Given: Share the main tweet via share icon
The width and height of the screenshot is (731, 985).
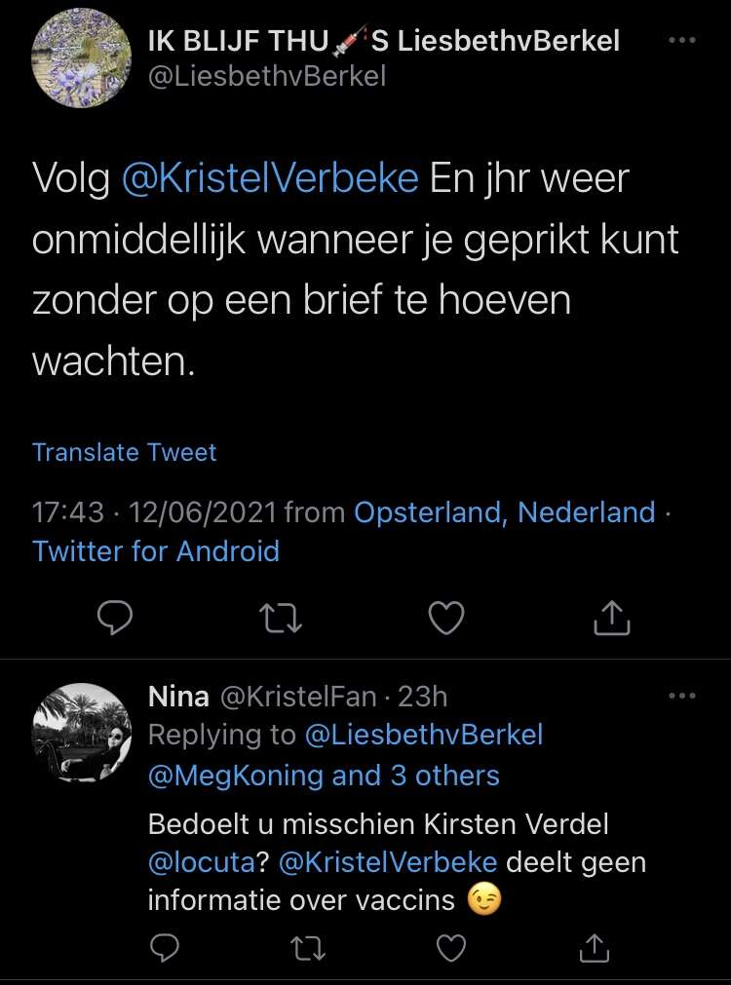Looking at the screenshot, I should pyautogui.click(x=614, y=618).
